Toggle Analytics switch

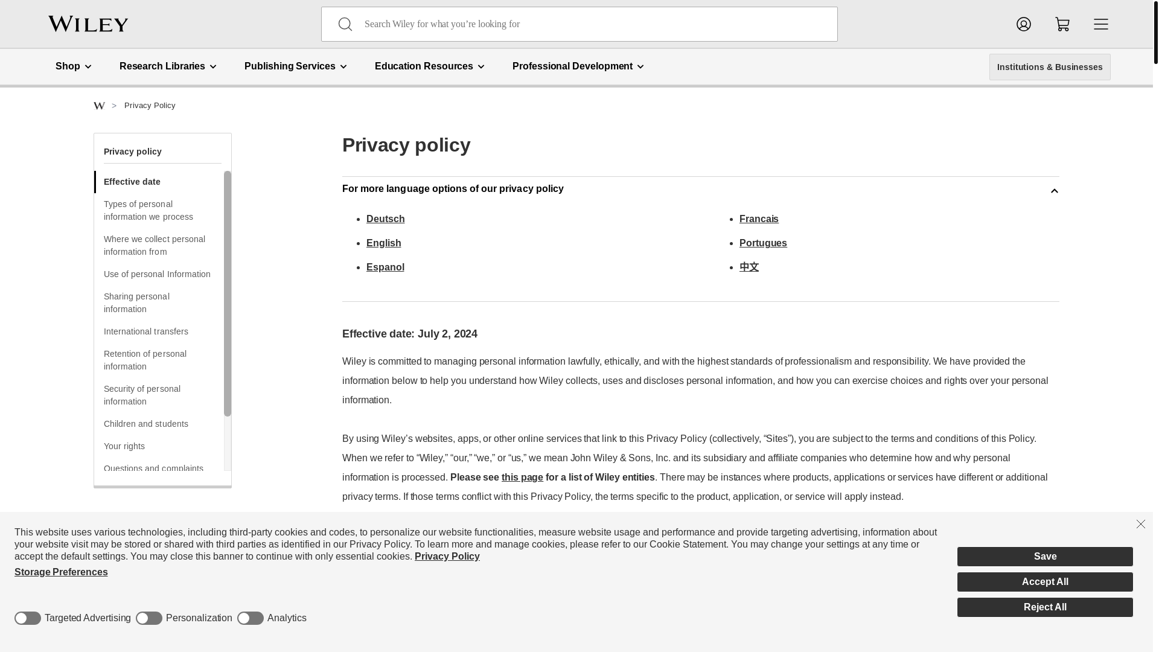[x=251, y=618]
